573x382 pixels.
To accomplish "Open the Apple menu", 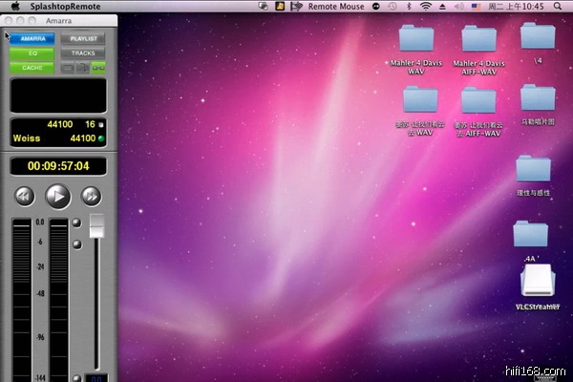I will 15,7.
